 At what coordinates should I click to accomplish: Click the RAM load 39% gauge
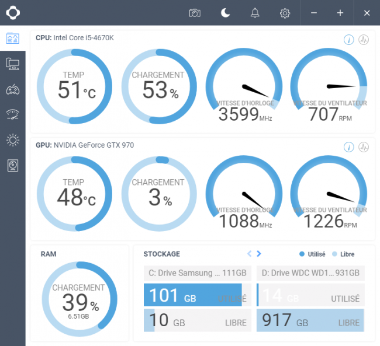[80, 299]
